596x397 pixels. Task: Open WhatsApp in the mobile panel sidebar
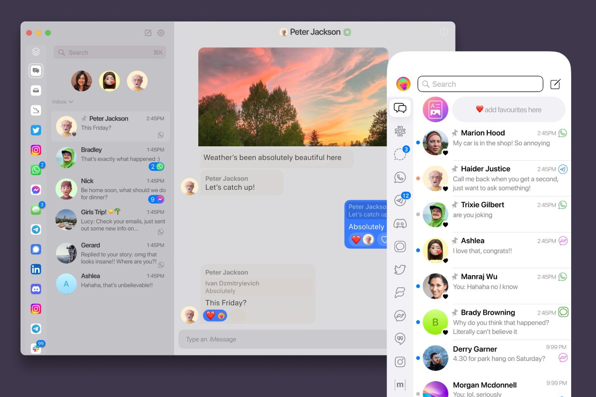click(400, 177)
